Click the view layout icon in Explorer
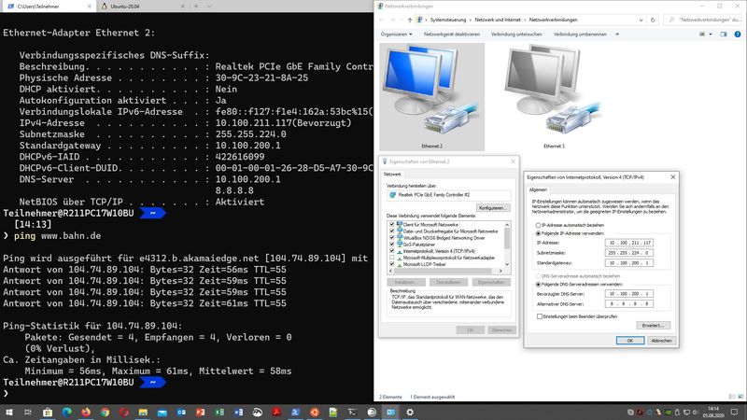This screenshot has height=420, width=747. coord(702,35)
